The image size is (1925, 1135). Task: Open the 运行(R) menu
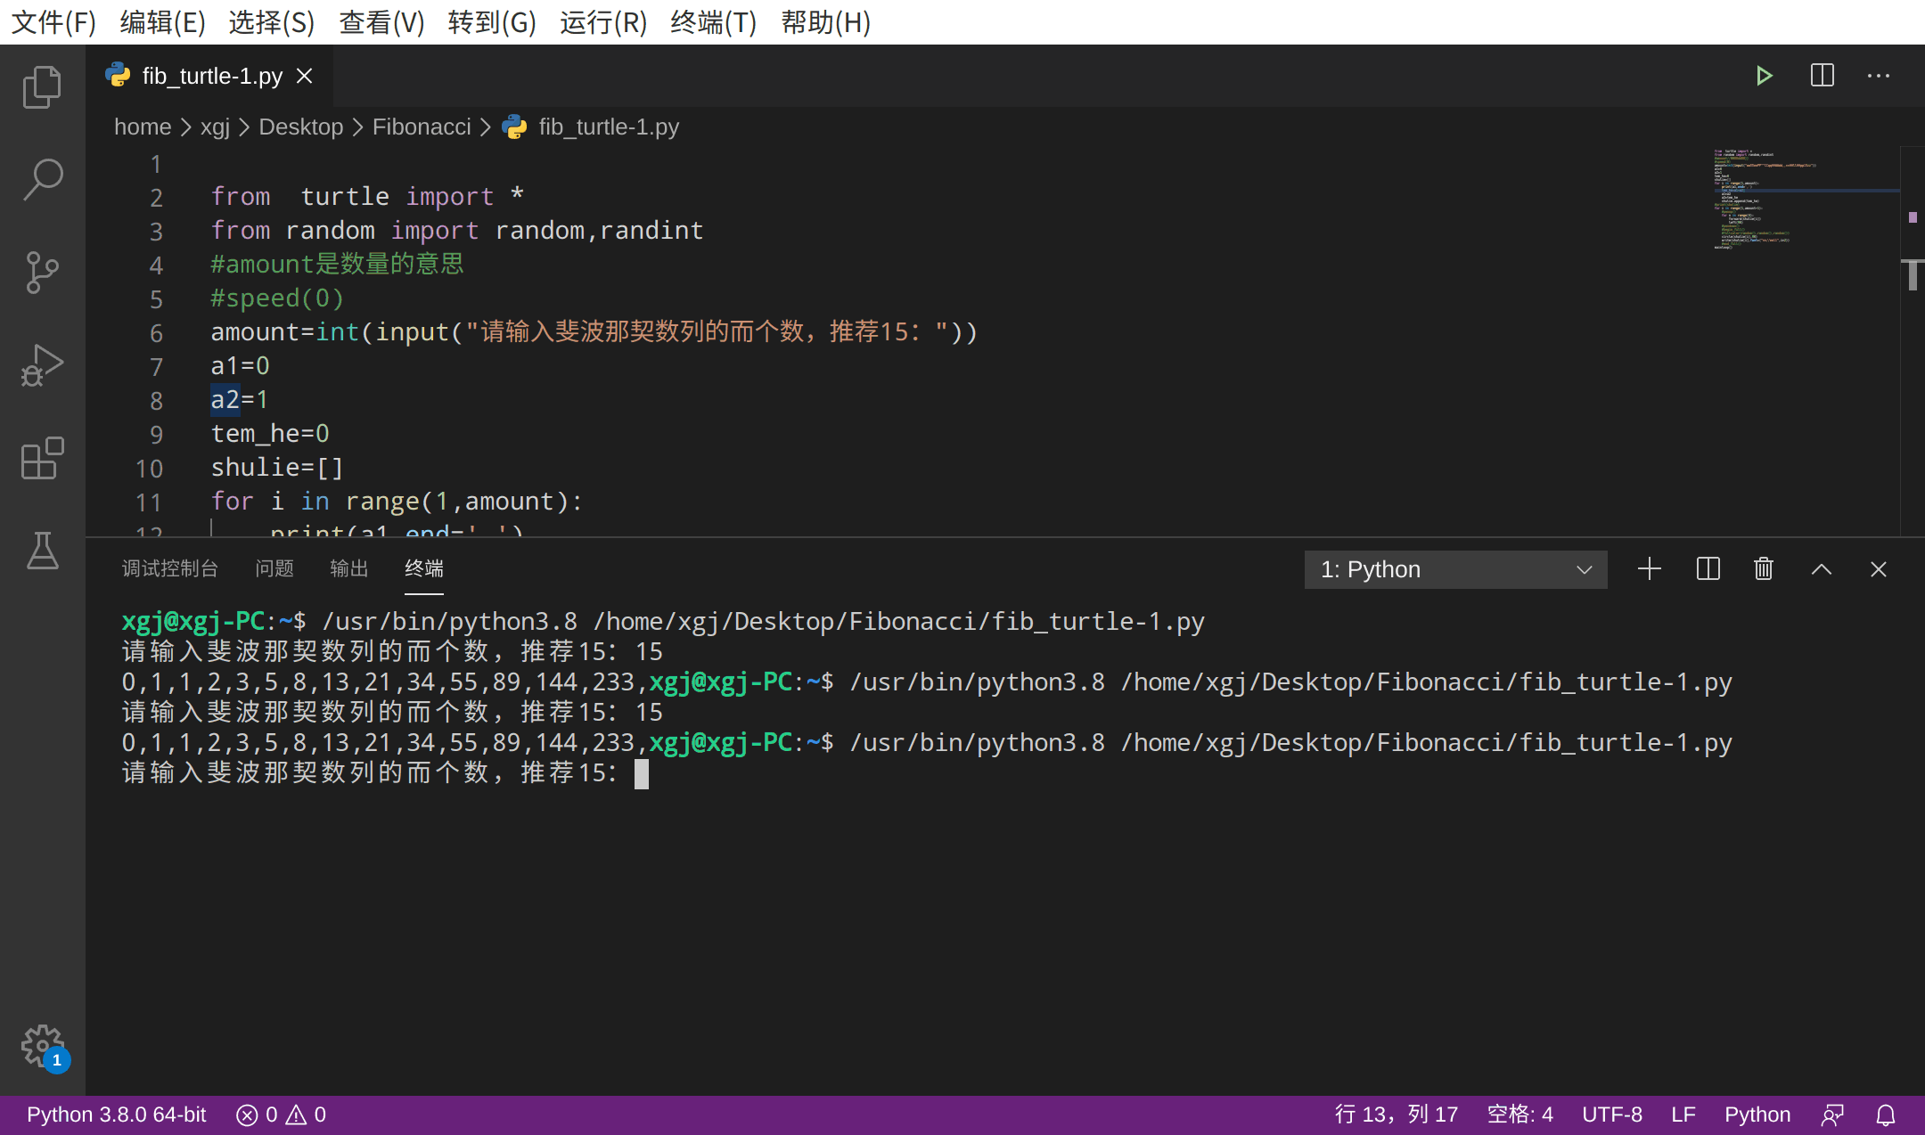point(603,21)
